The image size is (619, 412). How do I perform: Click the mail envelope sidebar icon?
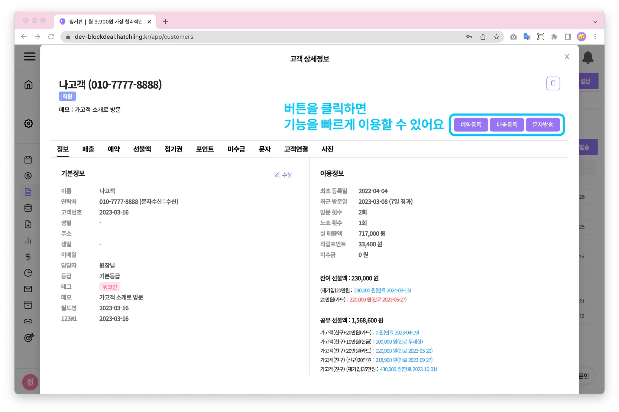pyautogui.click(x=28, y=289)
